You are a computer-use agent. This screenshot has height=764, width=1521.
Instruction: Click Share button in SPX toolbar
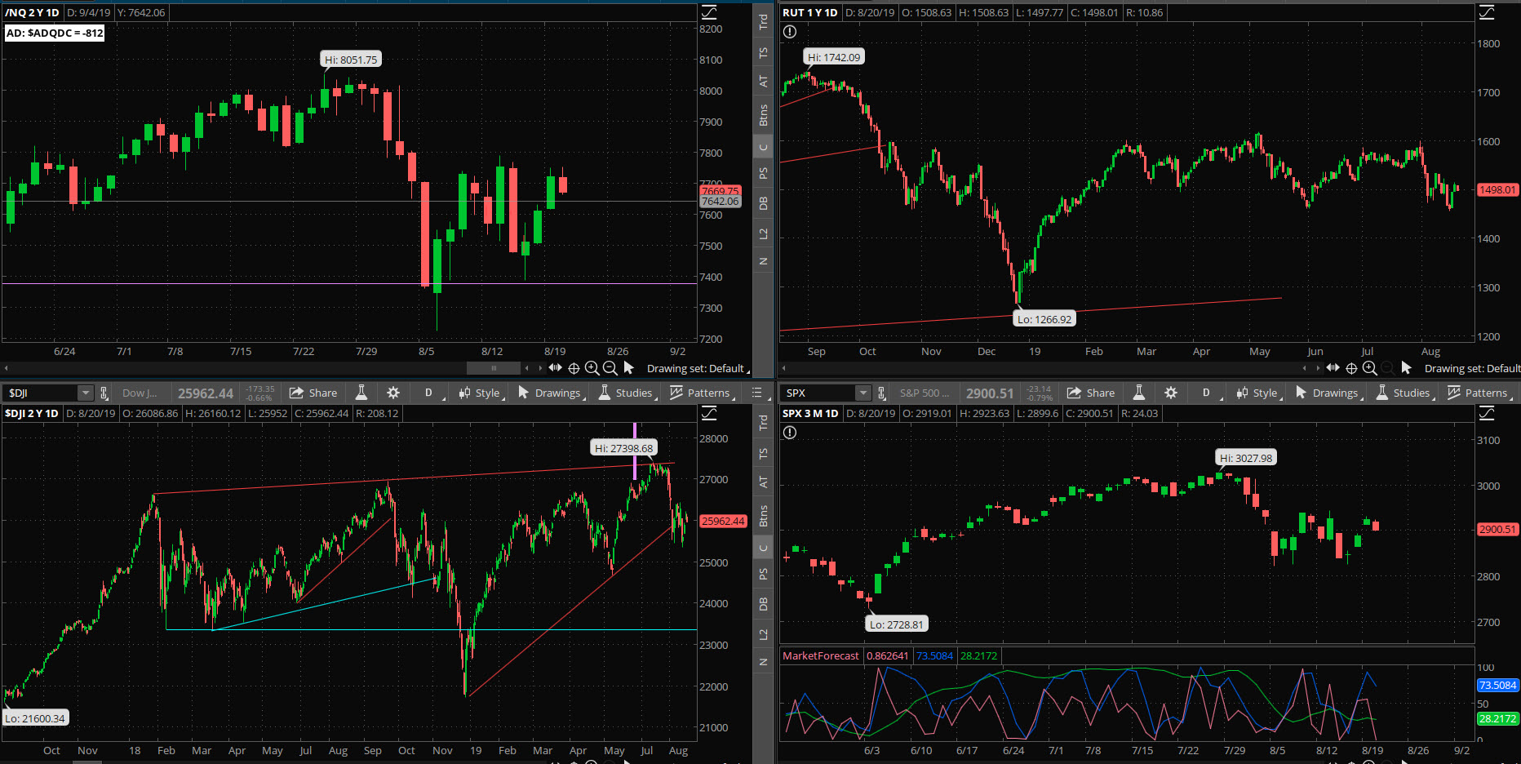[1091, 393]
